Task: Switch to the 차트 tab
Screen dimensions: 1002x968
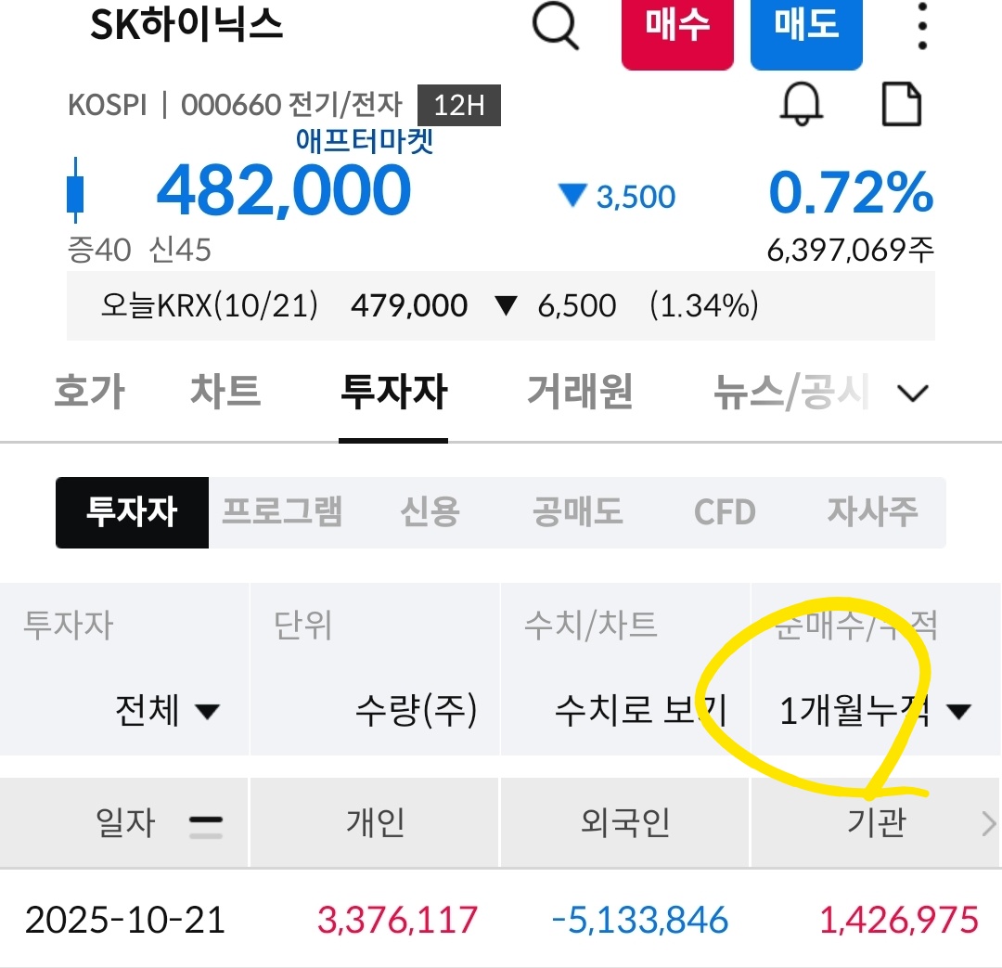Action: pyautogui.click(x=225, y=393)
